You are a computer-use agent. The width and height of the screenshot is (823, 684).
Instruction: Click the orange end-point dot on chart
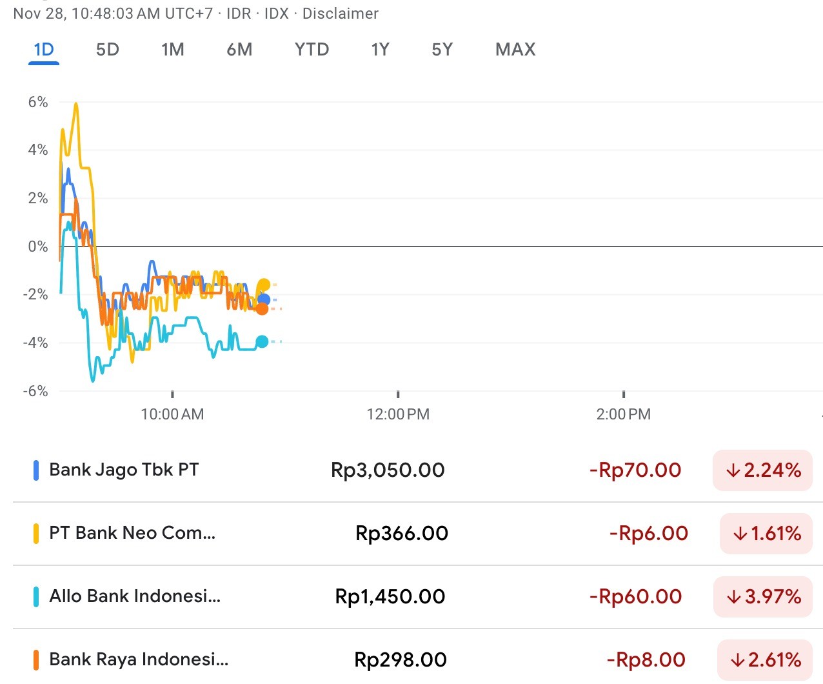262,309
